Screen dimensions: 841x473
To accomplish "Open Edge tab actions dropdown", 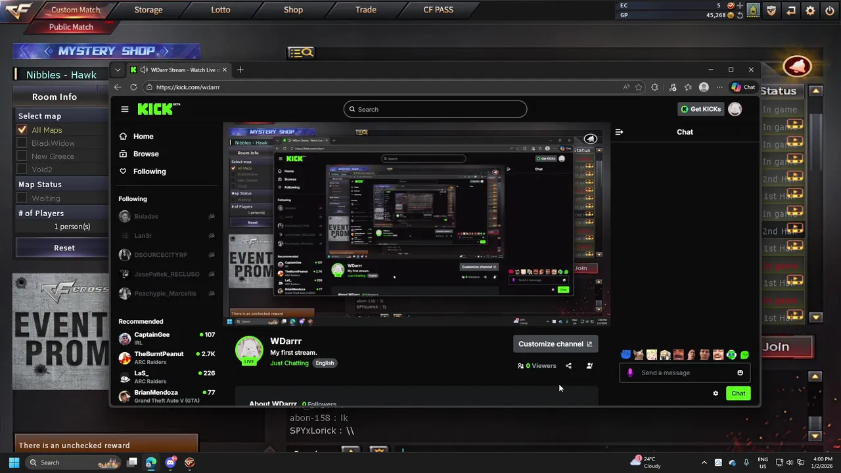I will 118,70.
